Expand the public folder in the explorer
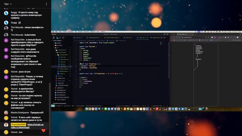Viewport: 242px width, 136px height. pos(59,43)
